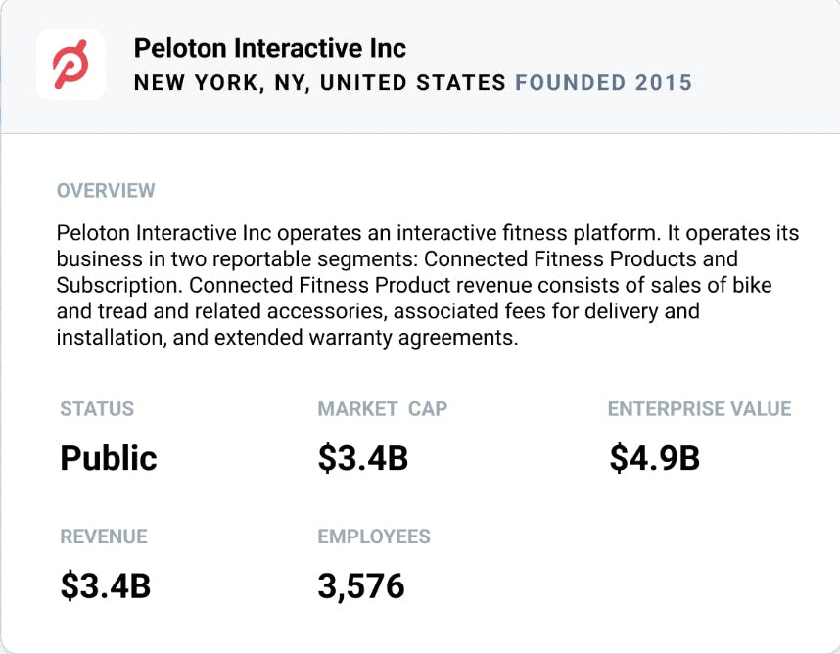Select the 3,576 employees count
The image size is (840, 654).
tap(360, 585)
